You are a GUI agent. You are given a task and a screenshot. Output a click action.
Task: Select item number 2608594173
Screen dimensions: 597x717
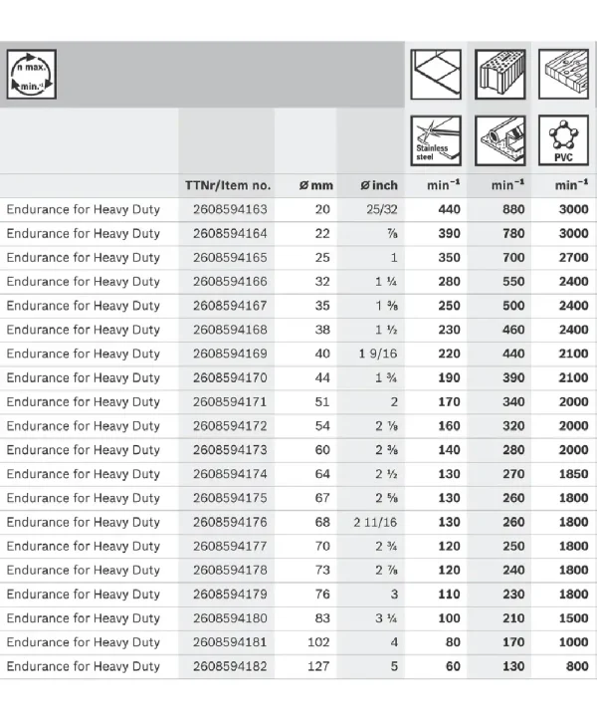click(230, 450)
